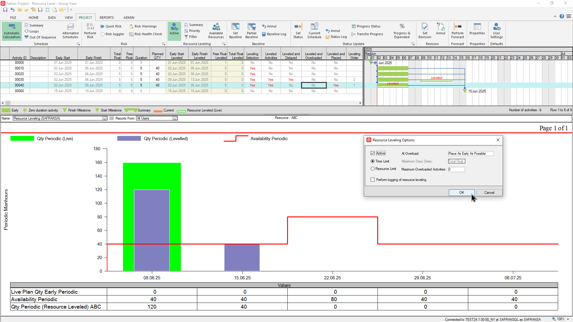Click Perform Forecast icon
Viewport: 573px width, 322px height.
click(x=458, y=31)
